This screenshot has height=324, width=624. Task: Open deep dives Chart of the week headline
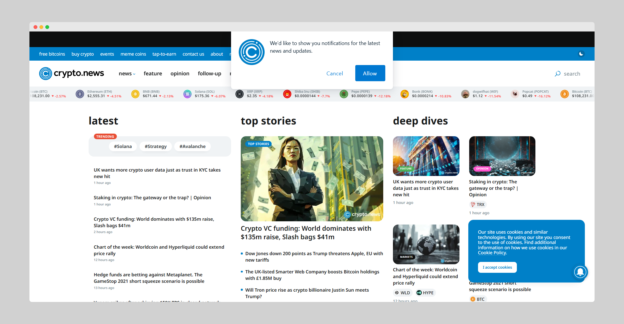point(425,276)
